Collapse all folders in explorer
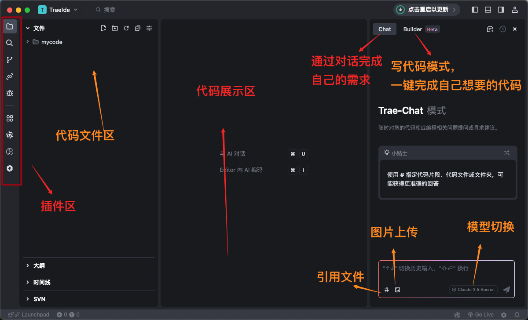 [x=138, y=28]
